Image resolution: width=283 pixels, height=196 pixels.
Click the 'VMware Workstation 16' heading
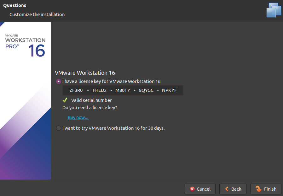pos(85,73)
